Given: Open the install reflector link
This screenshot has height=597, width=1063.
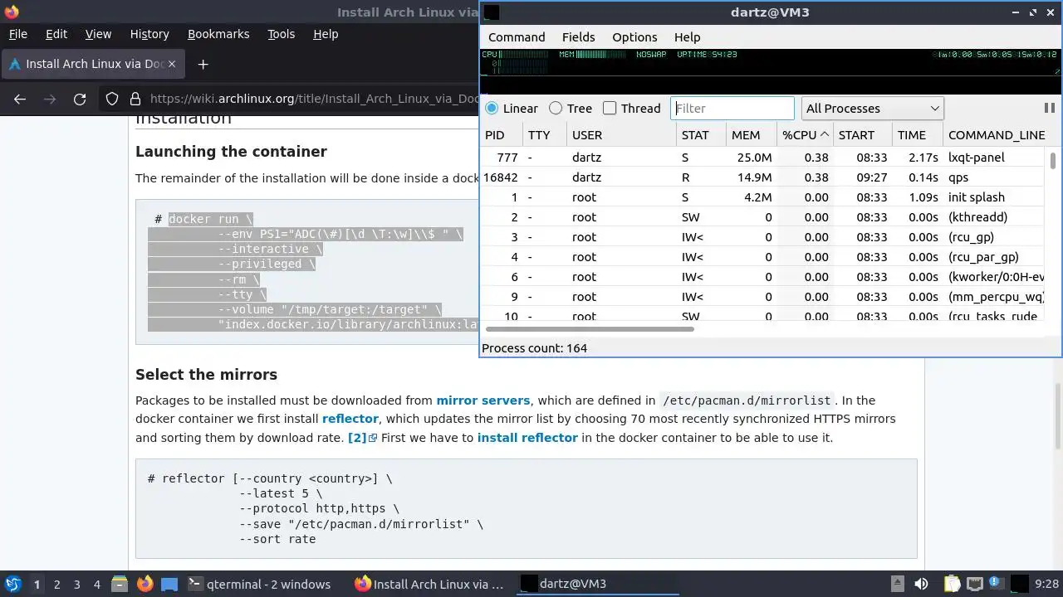Looking at the screenshot, I should 527,438.
